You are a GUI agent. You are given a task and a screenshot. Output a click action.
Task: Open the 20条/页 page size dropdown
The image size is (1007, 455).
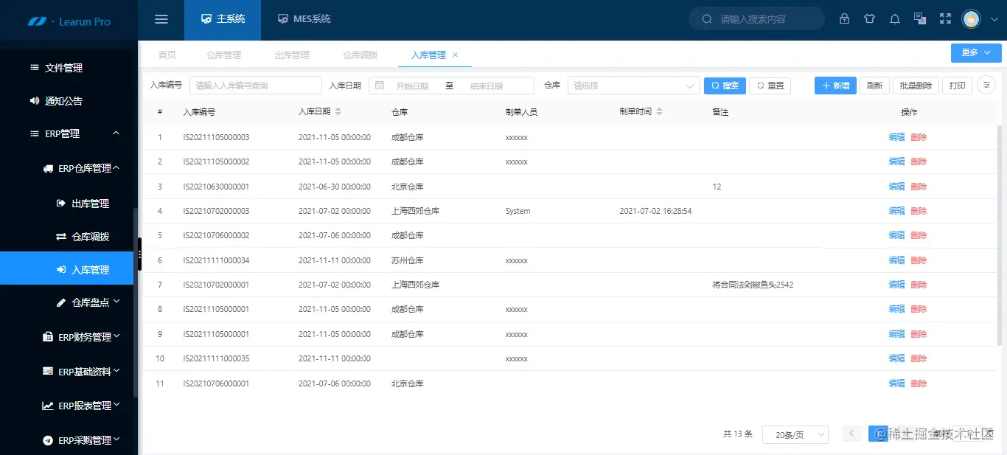click(795, 434)
